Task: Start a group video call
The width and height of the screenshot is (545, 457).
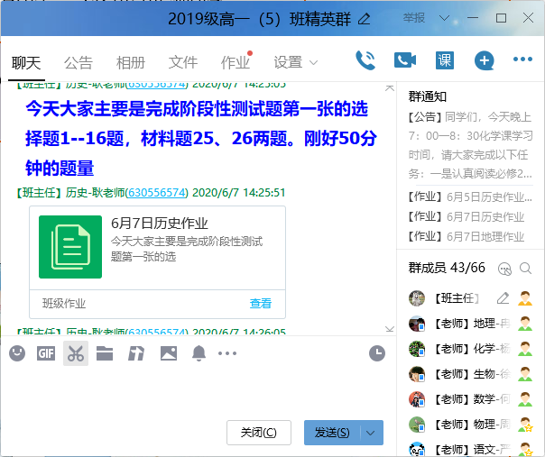Action: (405, 60)
